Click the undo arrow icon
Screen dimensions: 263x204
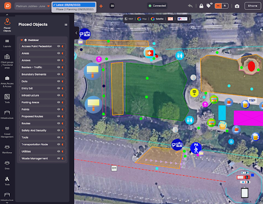[190, 6]
